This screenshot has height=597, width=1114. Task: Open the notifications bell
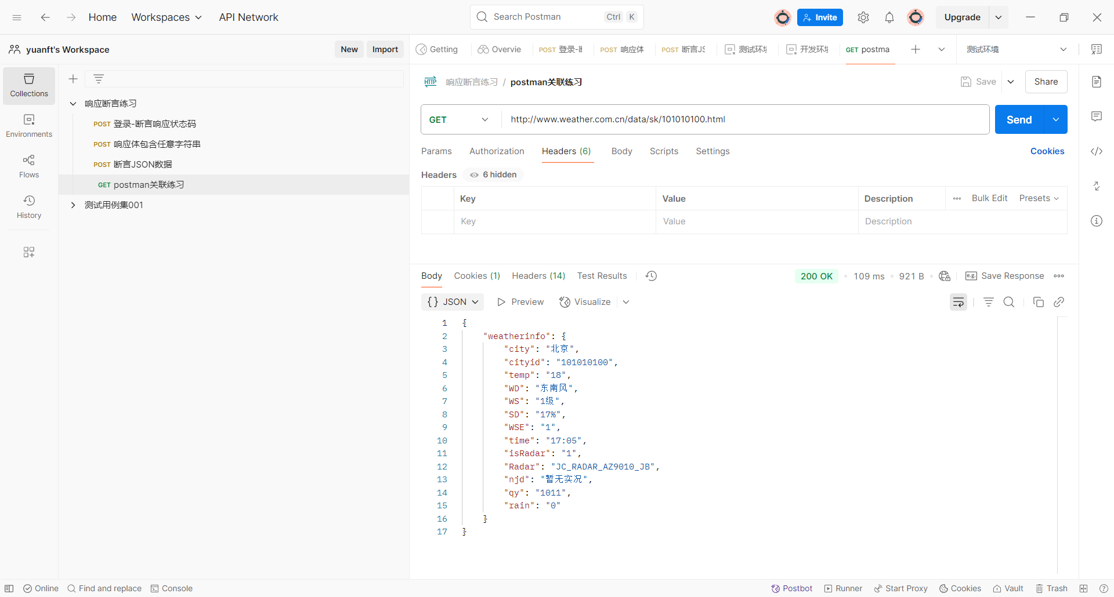889,17
